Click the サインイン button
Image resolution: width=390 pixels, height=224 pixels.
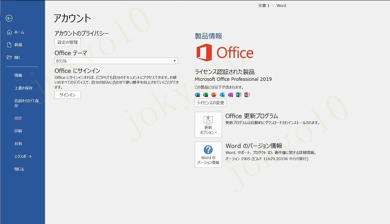[68, 95]
